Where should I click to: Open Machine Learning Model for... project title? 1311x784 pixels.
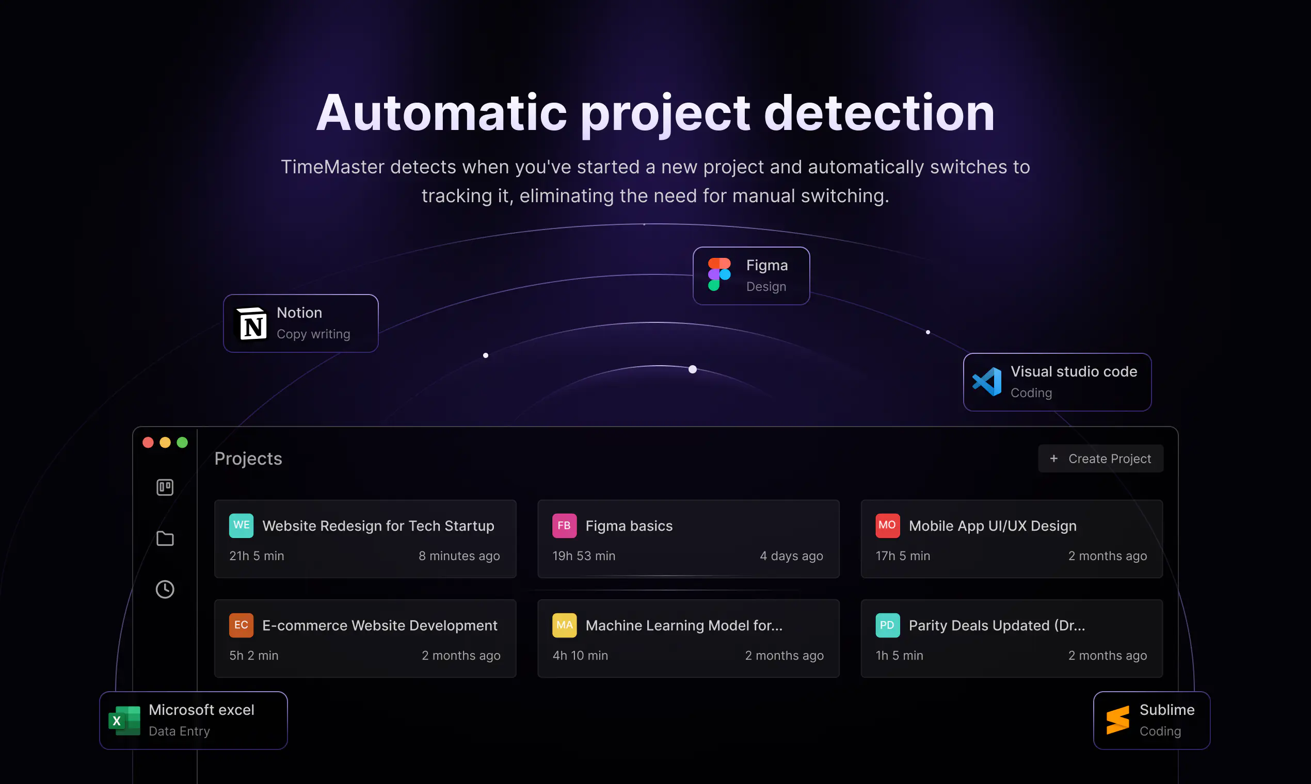[683, 626]
